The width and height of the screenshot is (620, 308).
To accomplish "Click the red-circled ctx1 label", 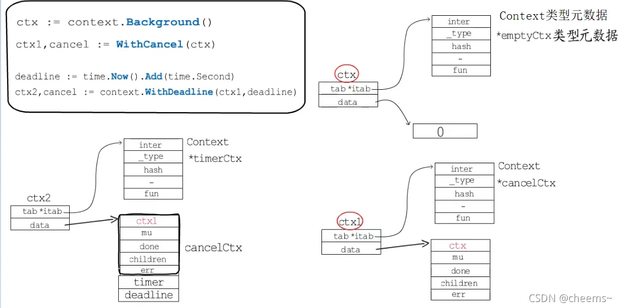I will [350, 221].
